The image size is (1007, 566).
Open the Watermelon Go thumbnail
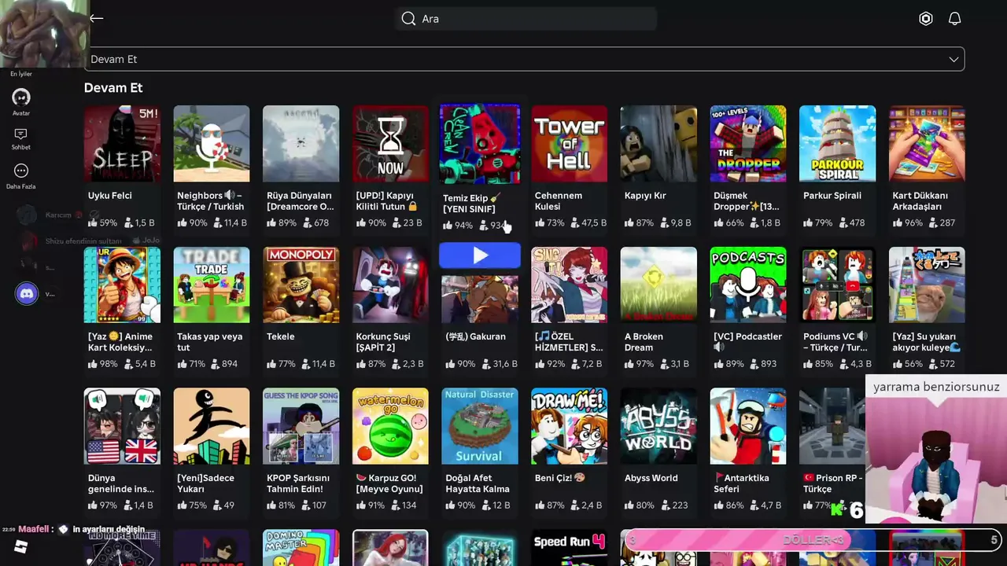click(x=390, y=426)
